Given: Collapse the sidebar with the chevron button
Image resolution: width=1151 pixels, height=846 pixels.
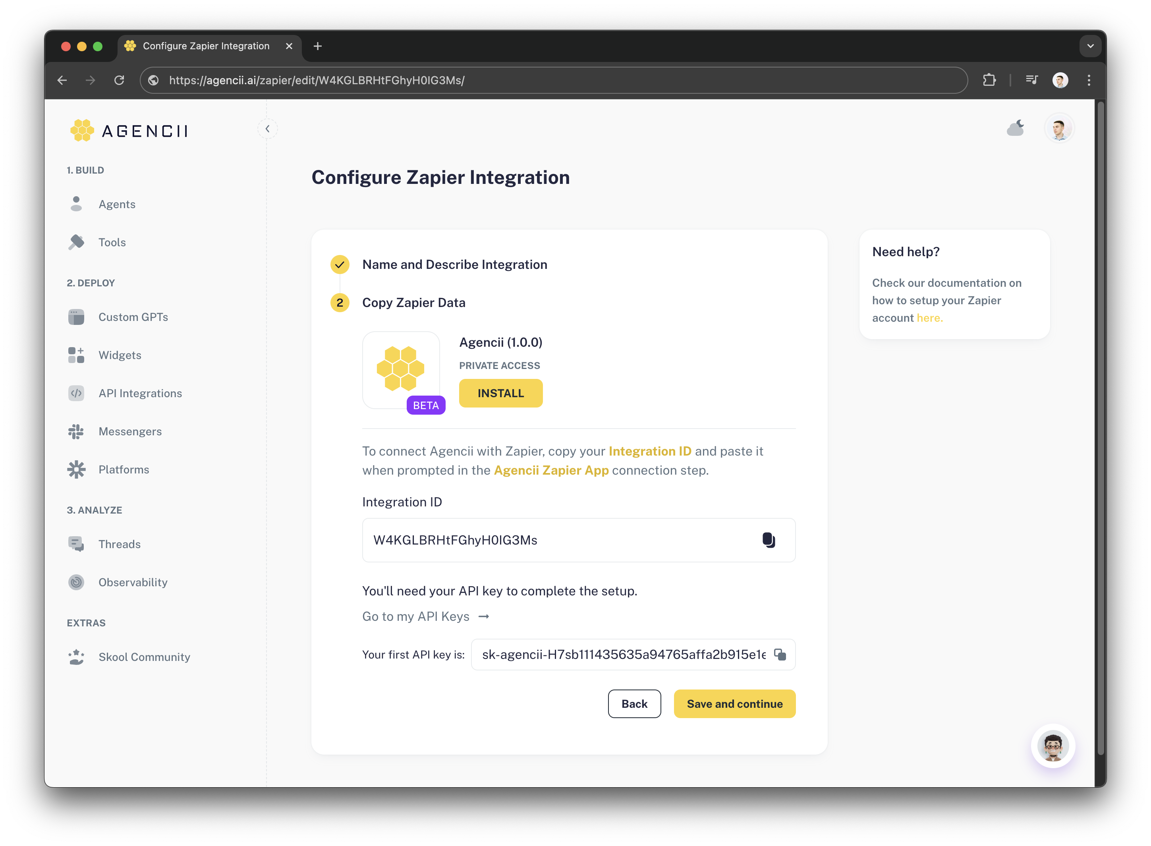Looking at the screenshot, I should coord(267,129).
